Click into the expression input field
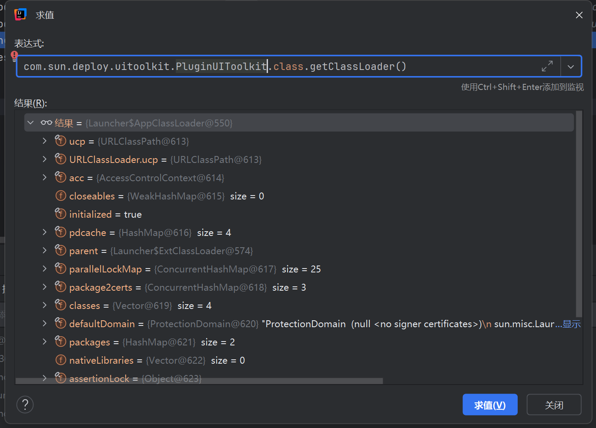Image resolution: width=596 pixels, height=428 pixels. coord(457,66)
